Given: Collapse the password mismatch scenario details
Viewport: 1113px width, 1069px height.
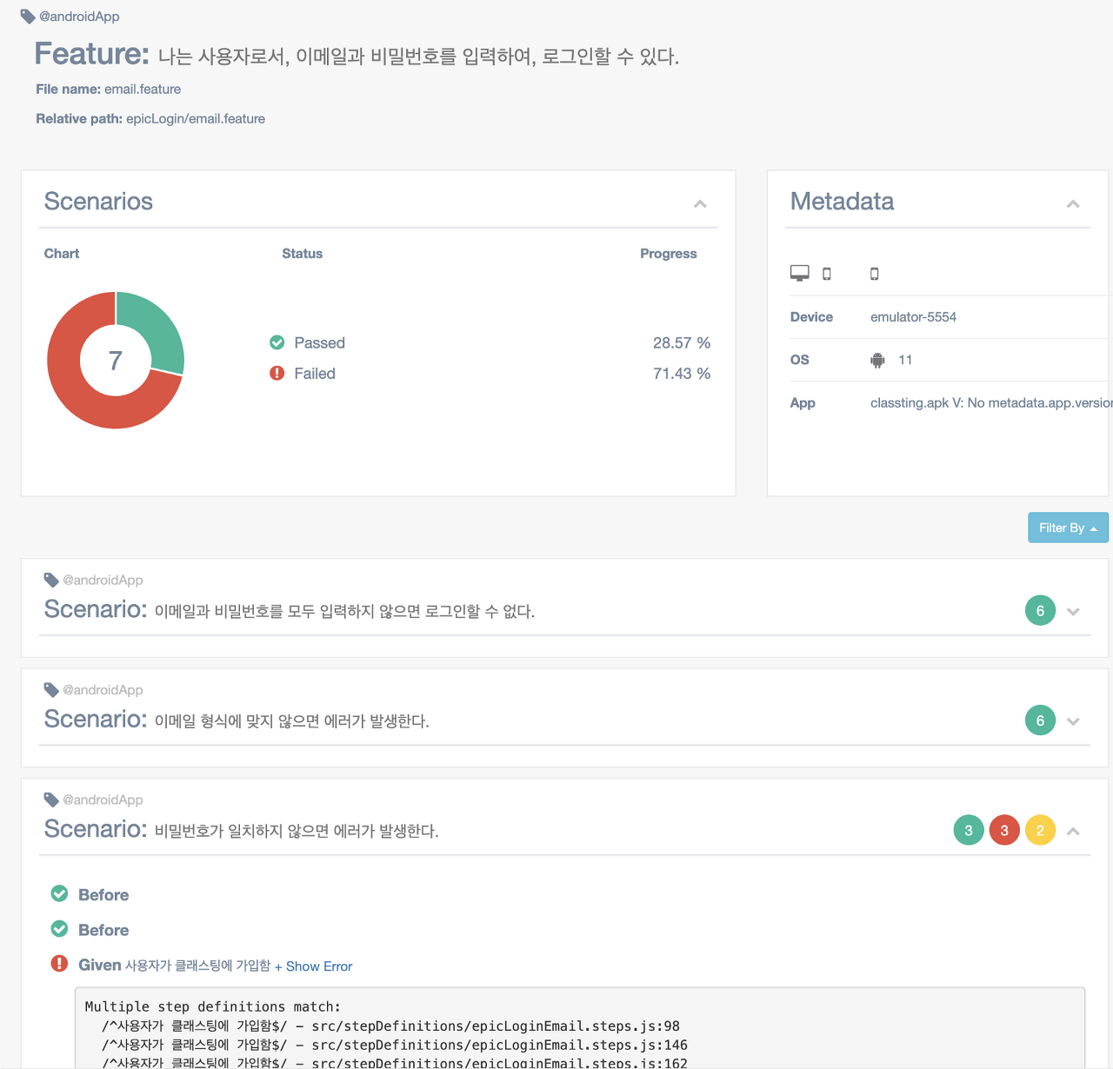Looking at the screenshot, I should click(1073, 831).
